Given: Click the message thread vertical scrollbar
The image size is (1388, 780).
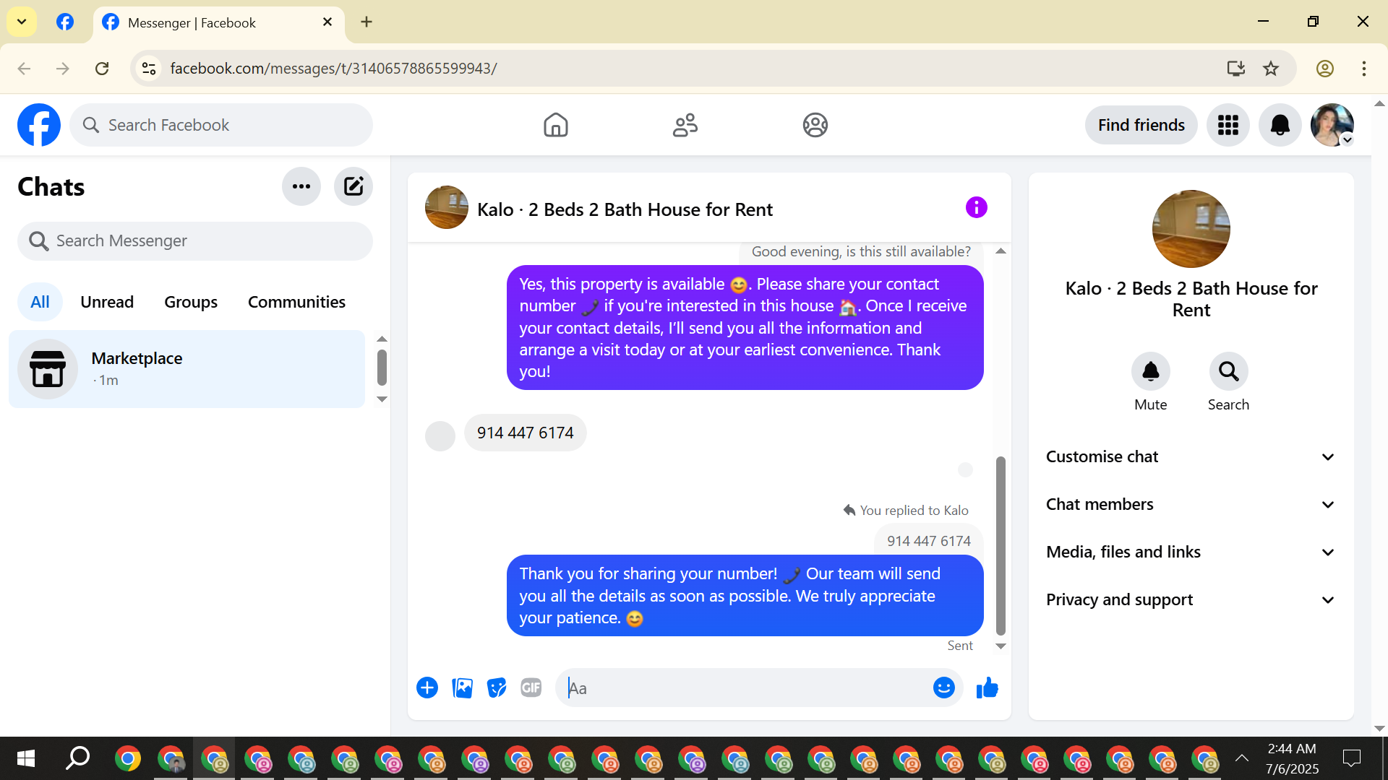Looking at the screenshot, I should (1001, 545).
